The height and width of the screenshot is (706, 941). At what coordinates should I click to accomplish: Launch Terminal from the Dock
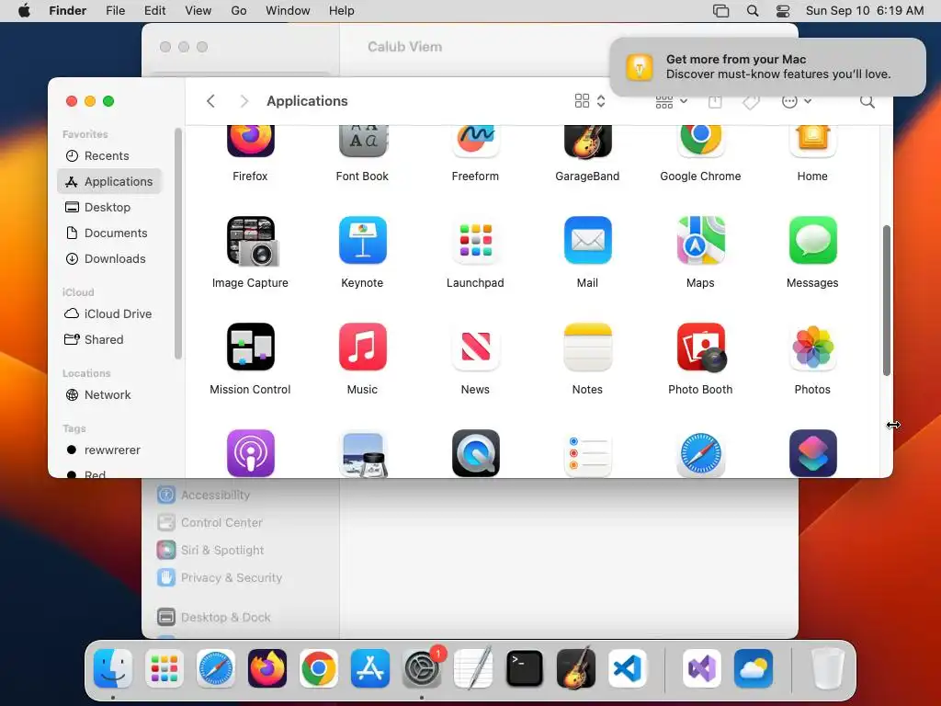click(x=525, y=669)
